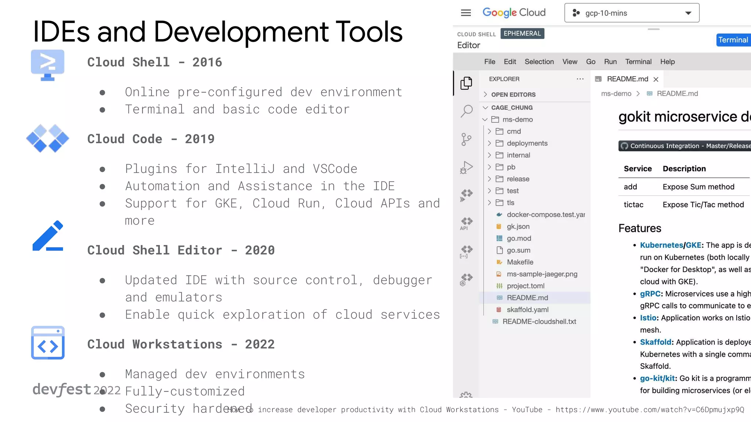Screen dimensions: 751x422
Task: Click the README.md tab preview icon
Action: coord(598,79)
